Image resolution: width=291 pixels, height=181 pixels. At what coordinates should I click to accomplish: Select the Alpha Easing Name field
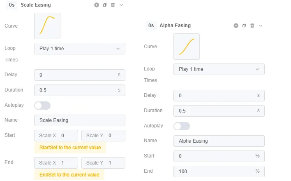219,141
